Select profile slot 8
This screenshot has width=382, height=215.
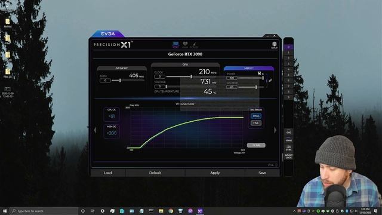point(288,91)
